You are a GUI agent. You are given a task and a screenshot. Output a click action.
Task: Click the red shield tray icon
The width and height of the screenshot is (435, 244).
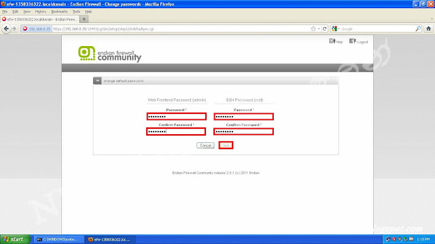click(x=394, y=239)
